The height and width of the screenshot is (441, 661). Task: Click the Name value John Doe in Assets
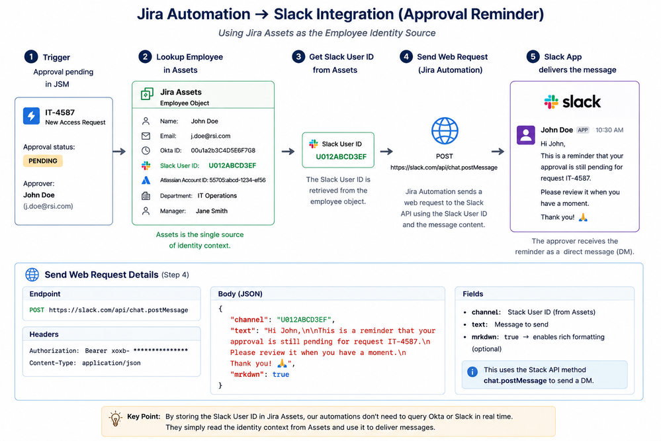coord(204,121)
